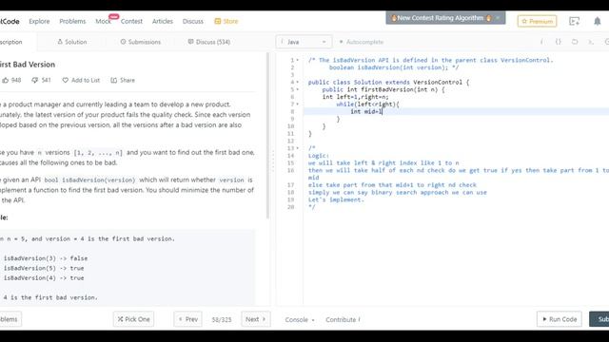Click the description panel vertical scrollbar
The width and height of the screenshot is (609, 342).
point(267,136)
